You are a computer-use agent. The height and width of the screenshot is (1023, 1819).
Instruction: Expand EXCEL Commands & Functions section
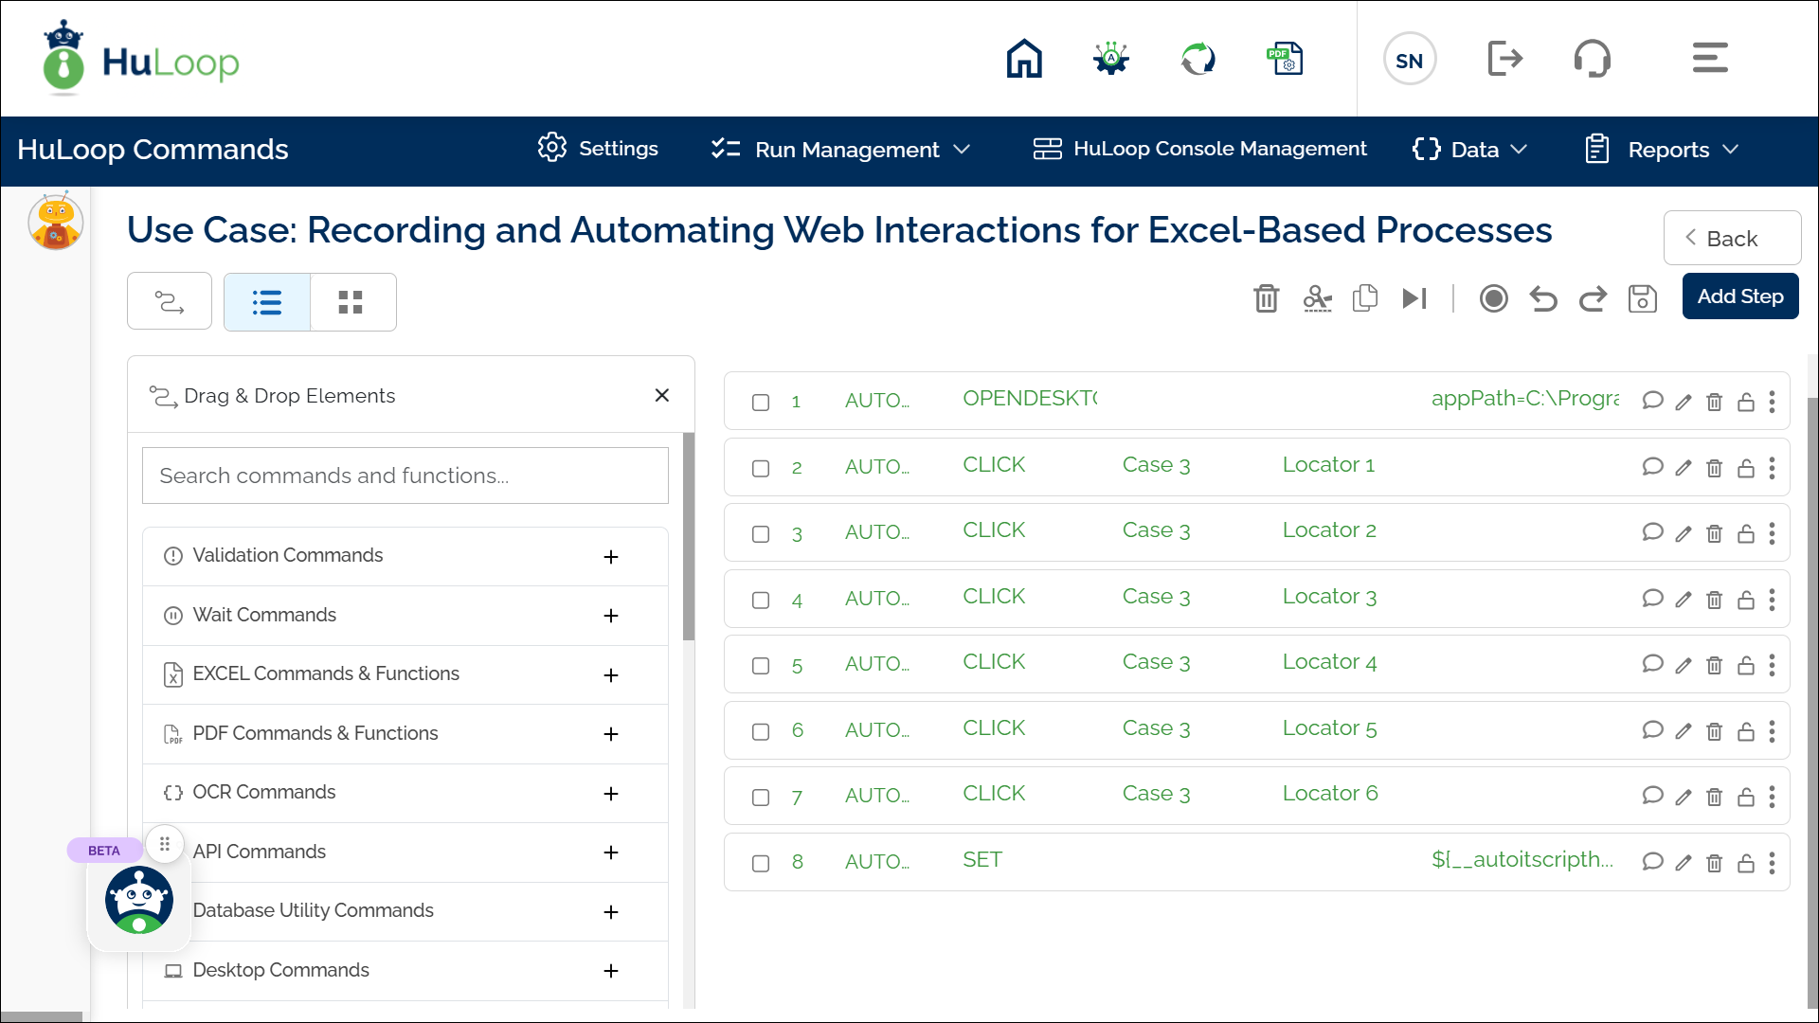(611, 675)
